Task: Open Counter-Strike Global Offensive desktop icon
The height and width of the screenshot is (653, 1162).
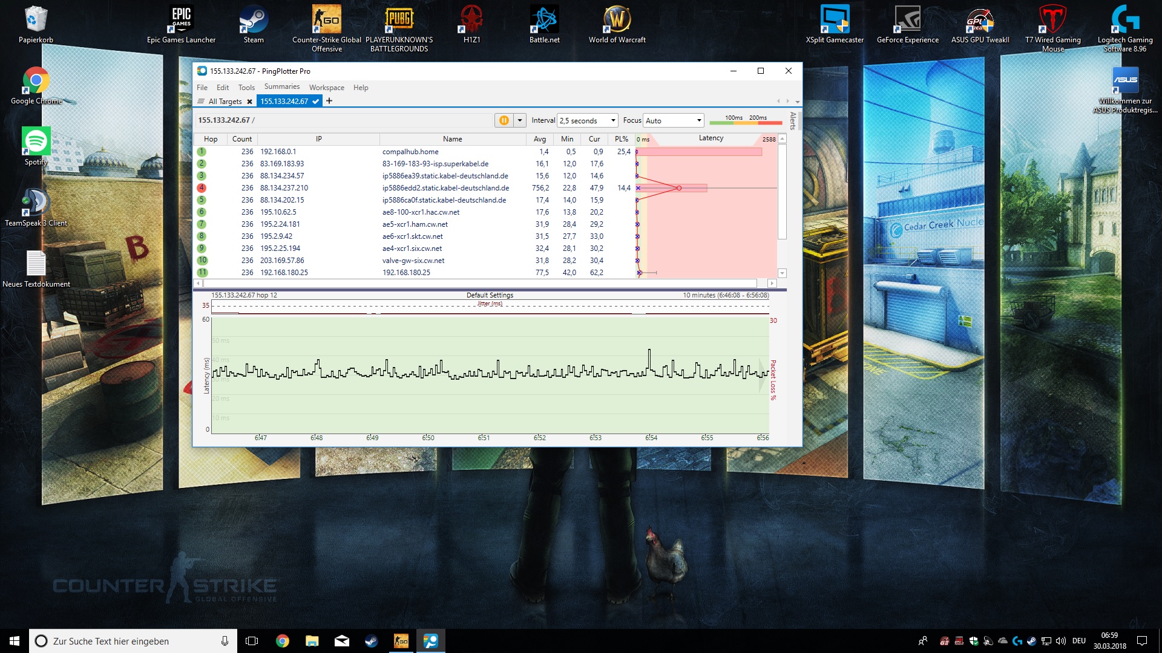Action: click(327, 29)
